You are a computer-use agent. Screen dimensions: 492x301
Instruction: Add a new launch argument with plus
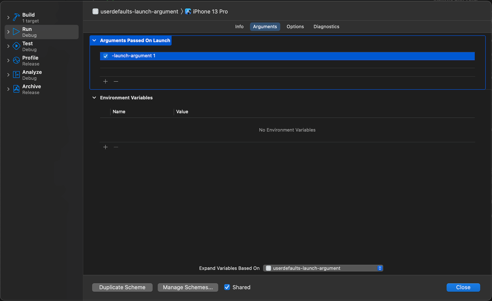click(105, 81)
